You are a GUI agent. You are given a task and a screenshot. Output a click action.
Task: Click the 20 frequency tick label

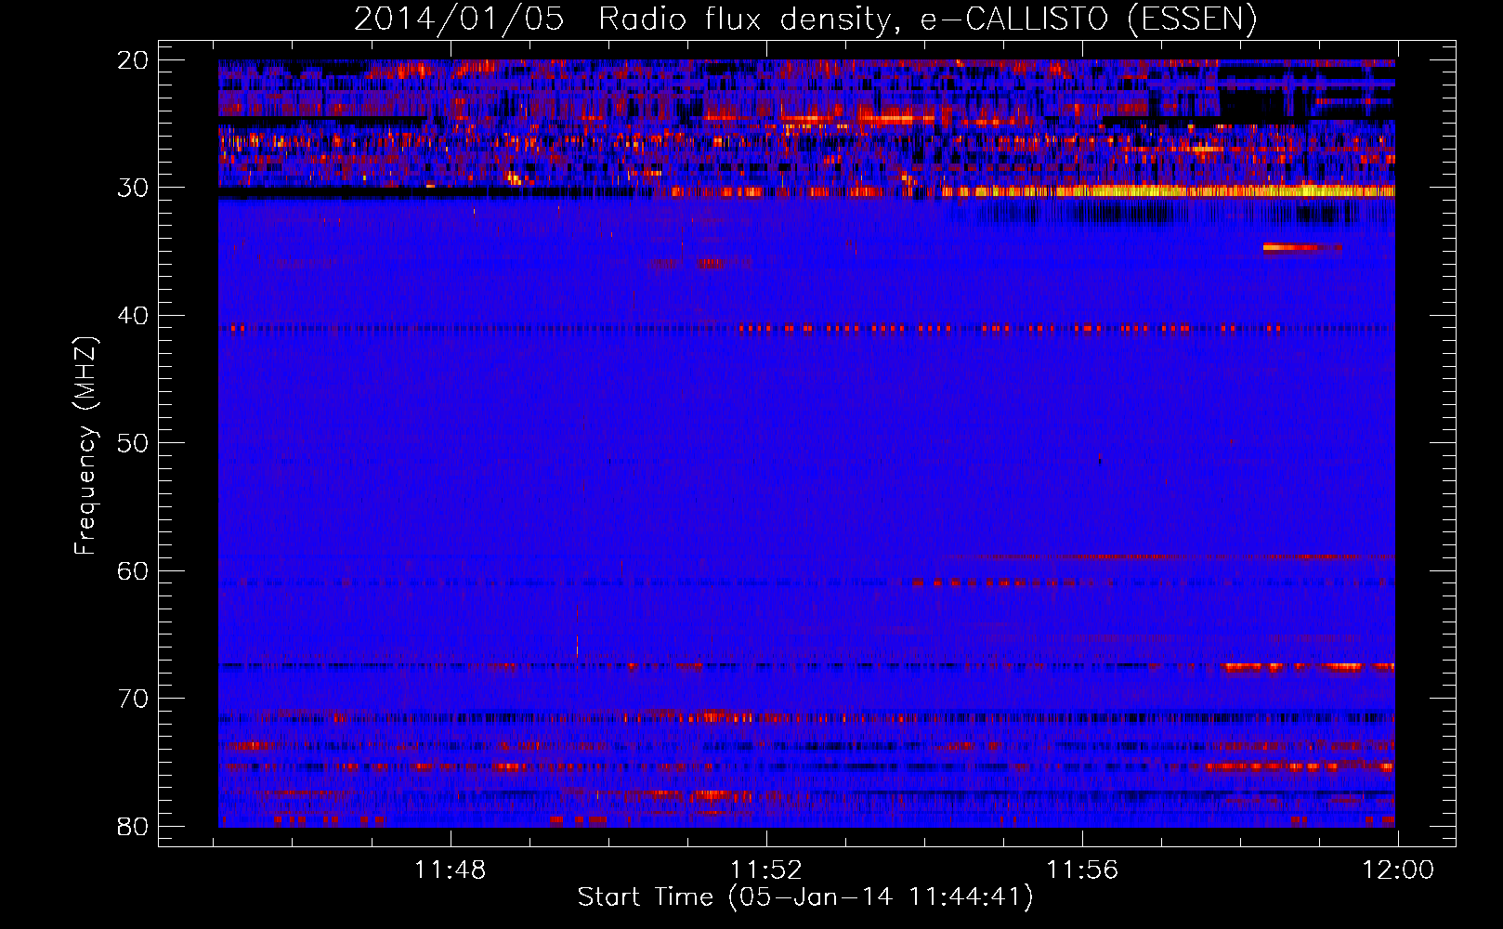(x=133, y=60)
